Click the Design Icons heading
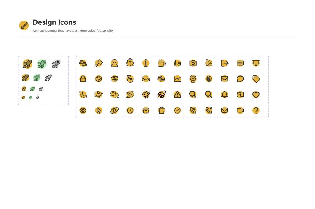Screen dimensions: 315x209 click(54, 22)
